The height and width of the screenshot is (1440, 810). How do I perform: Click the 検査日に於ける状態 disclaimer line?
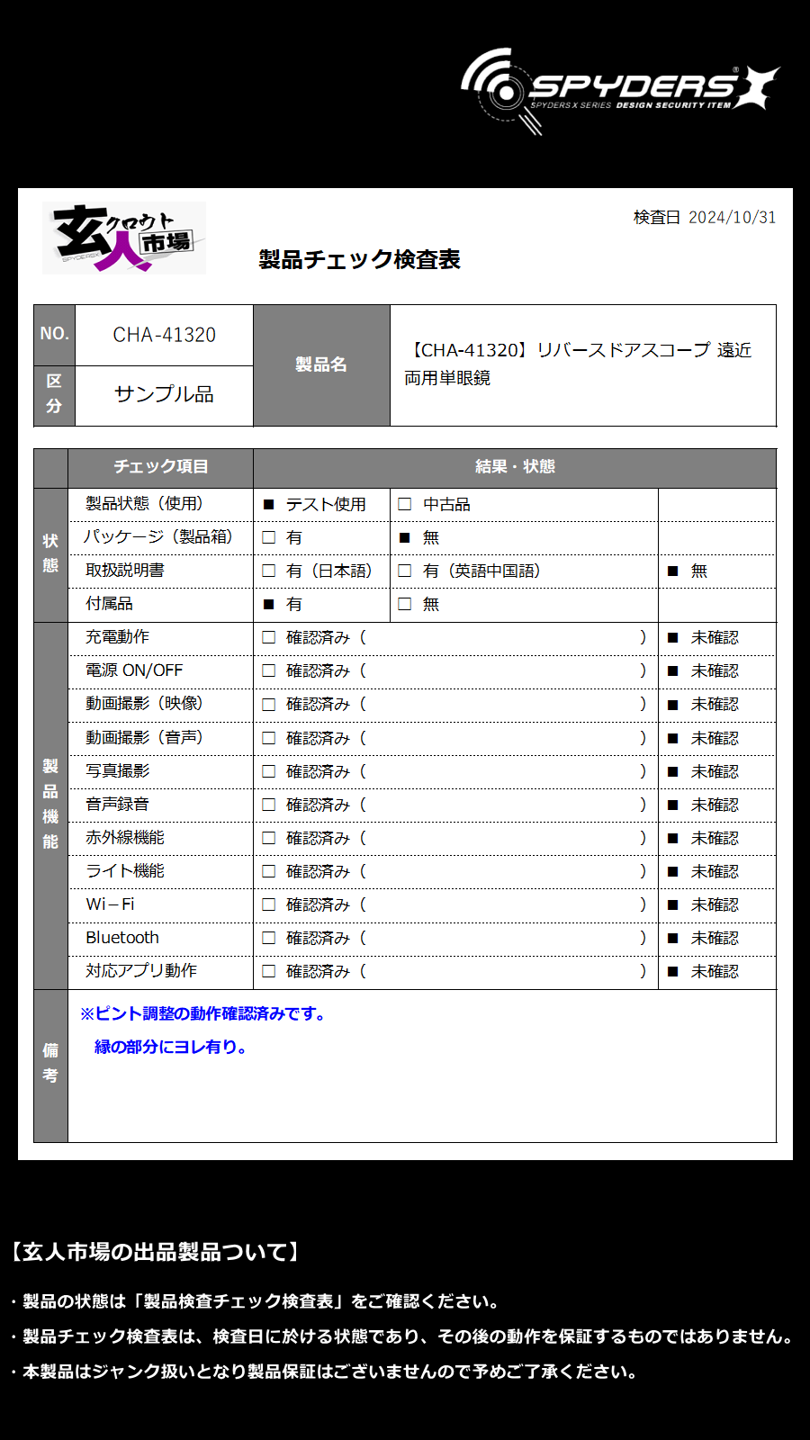click(x=400, y=1337)
